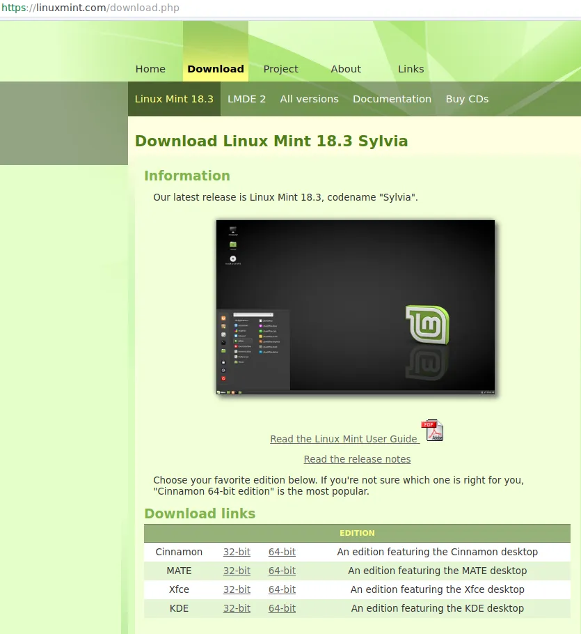Open the Links menu item
581x634 pixels.
tap(411, 69)
